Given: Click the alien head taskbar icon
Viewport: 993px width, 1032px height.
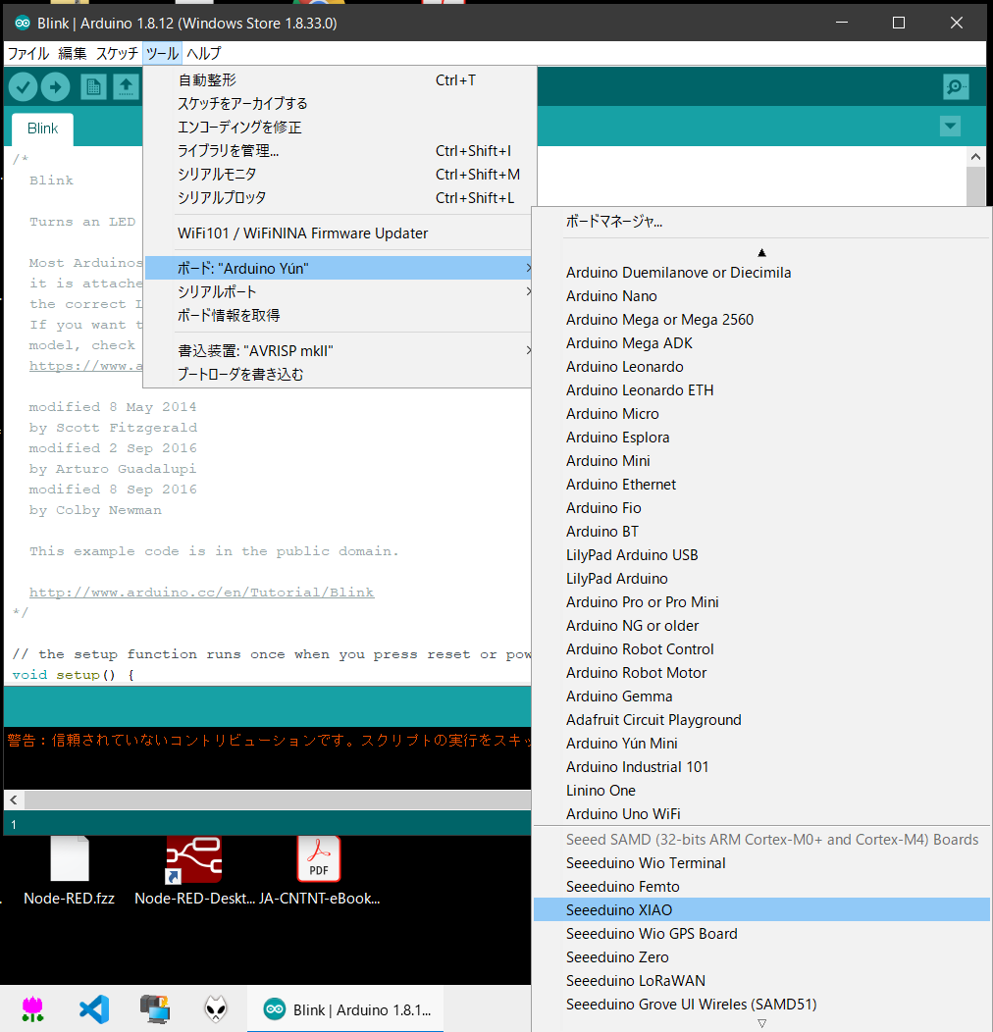Looking at the screenshot, I should click(x=216, y=1009).
